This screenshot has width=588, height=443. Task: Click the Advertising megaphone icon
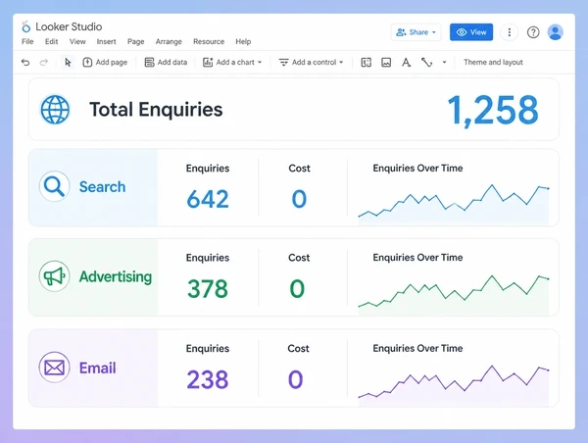54,276
